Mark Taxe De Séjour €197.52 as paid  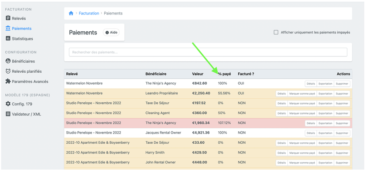point(302,104)
